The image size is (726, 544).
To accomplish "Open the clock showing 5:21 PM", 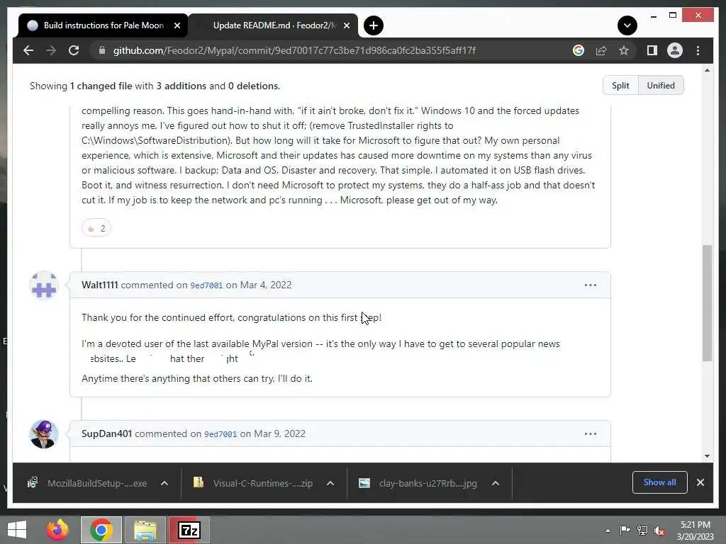I will tap(696, 531).
